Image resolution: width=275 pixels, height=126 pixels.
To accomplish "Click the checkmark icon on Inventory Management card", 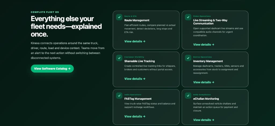I will click(x=188, y=58).
